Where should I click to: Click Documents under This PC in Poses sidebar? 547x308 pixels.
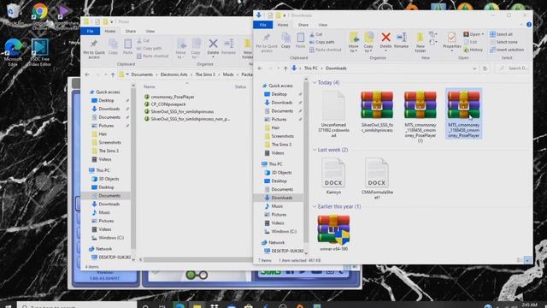tap(106, 196)
